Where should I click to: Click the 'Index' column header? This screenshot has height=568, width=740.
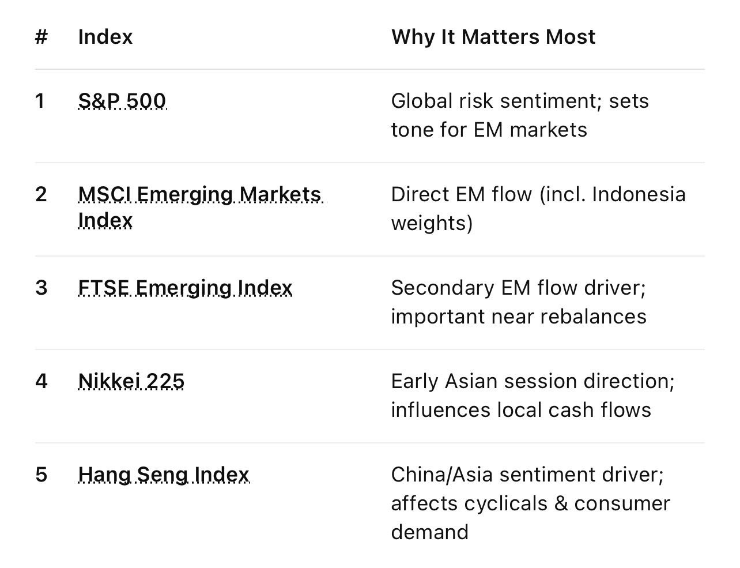click(105, 37)
